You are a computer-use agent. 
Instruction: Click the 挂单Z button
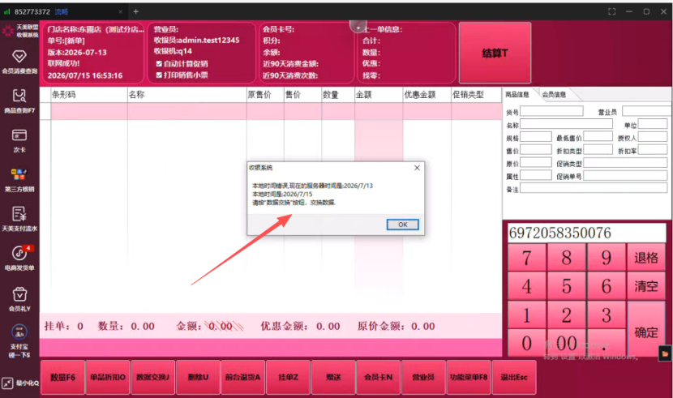288,377
